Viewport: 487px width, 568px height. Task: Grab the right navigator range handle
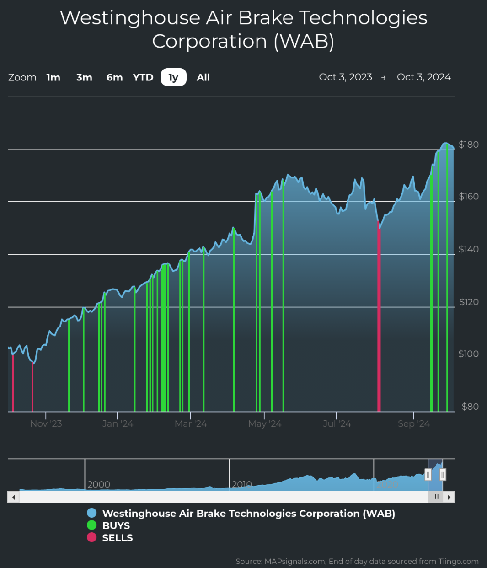(443, 475)
